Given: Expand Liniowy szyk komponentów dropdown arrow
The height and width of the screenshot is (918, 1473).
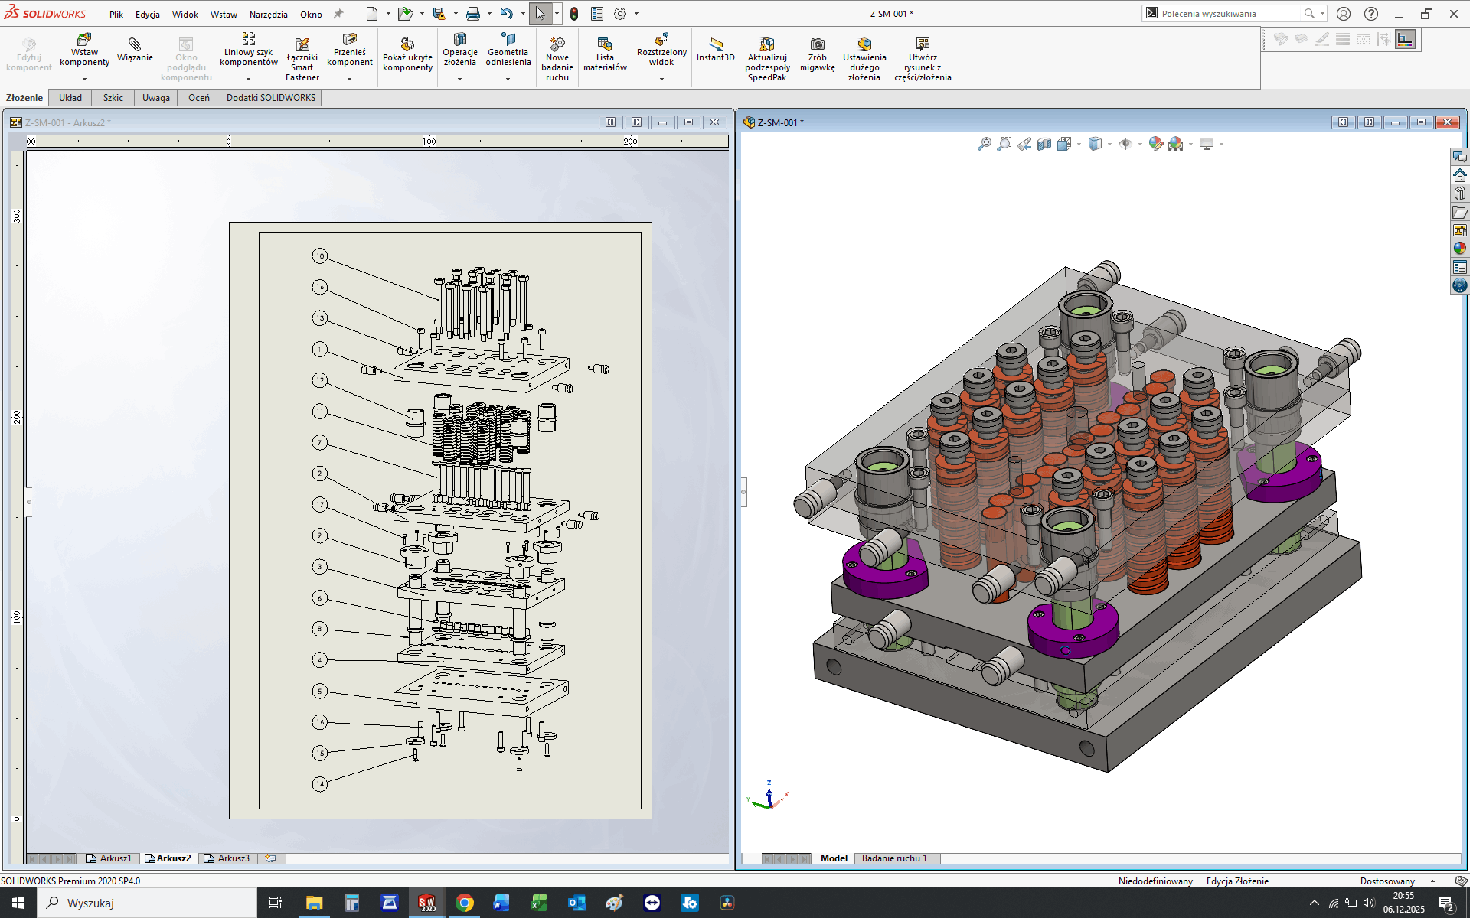Looking at the screenshot, I should point(248,79).
